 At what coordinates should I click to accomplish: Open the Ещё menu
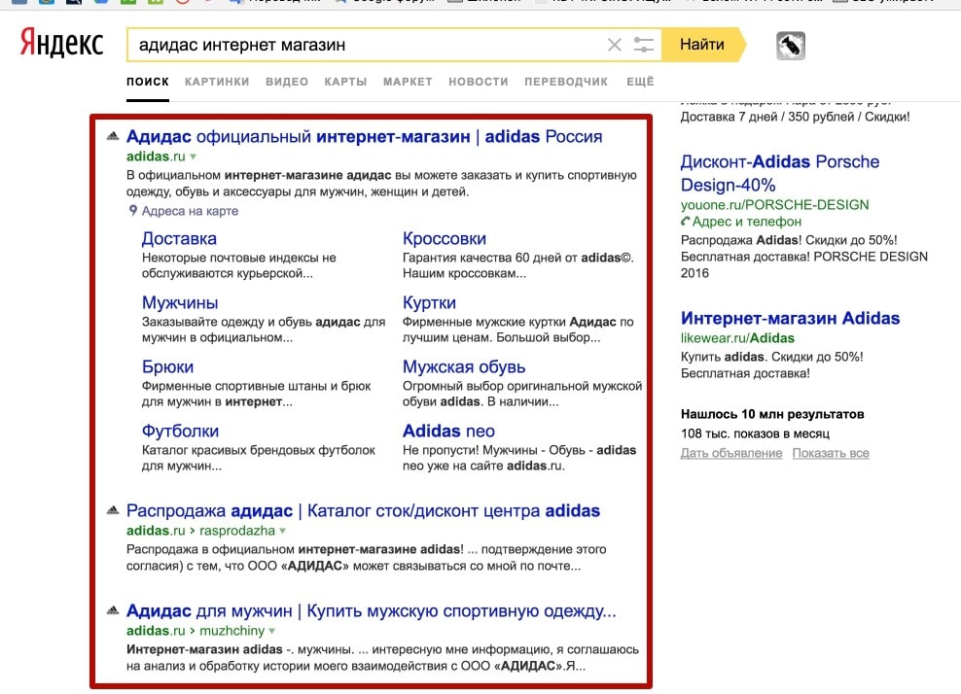pyautogui.click(x=640, y=82)
